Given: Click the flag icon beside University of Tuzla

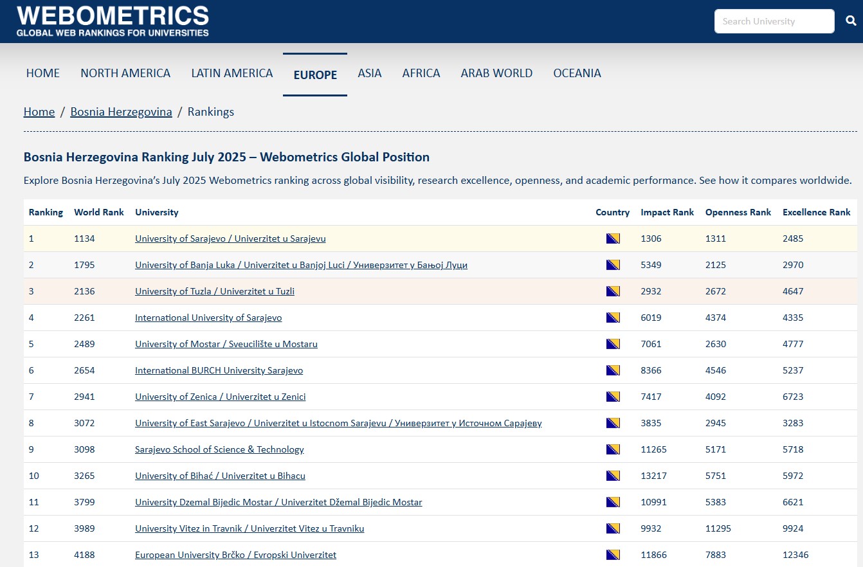Looking at the screenshot, I should pos(612,291).
